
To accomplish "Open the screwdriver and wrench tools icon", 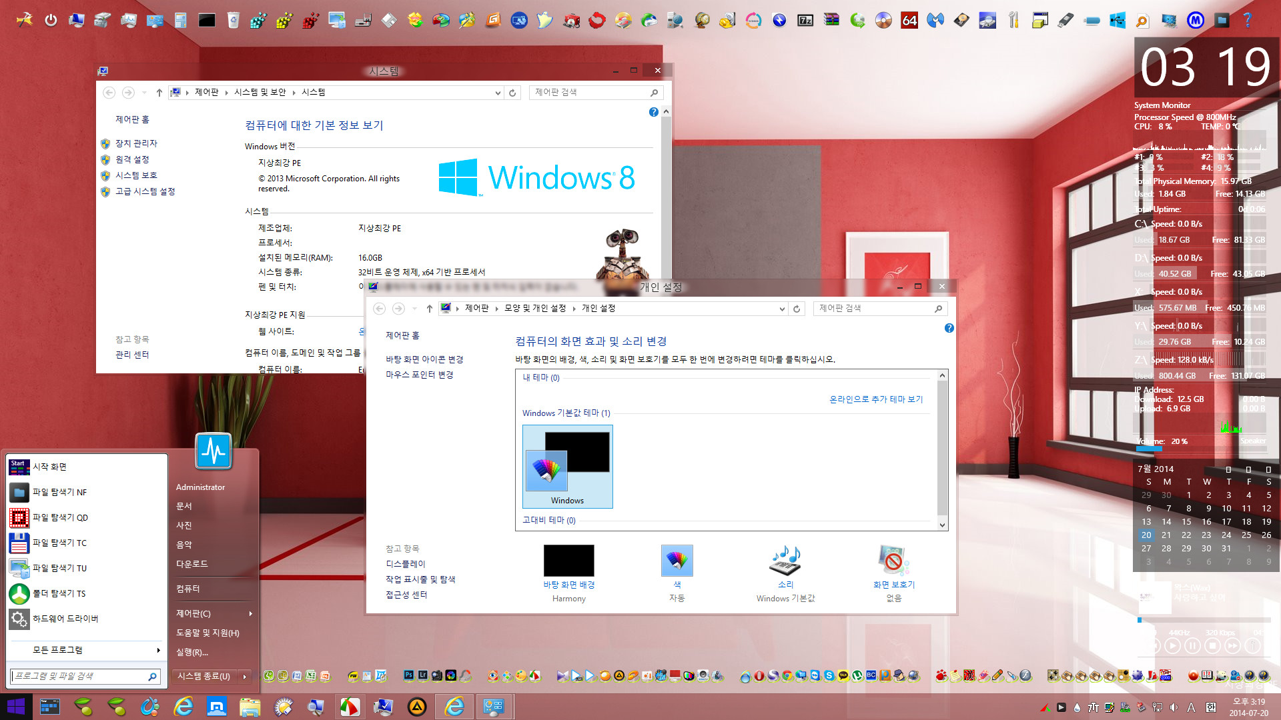I will (x=1013, y=20).
